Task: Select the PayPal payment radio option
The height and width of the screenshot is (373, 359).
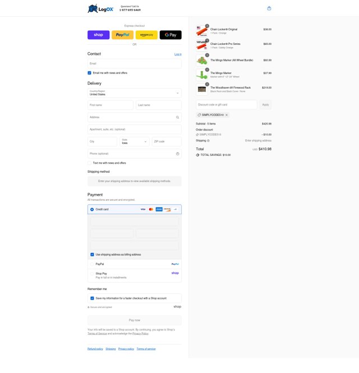Action: tap(92, 264)
